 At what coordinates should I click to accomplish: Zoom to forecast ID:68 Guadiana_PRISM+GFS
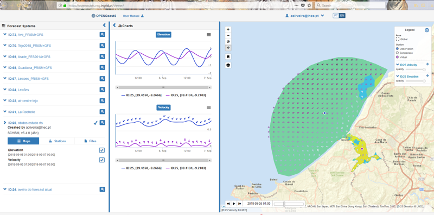point(102,67)
